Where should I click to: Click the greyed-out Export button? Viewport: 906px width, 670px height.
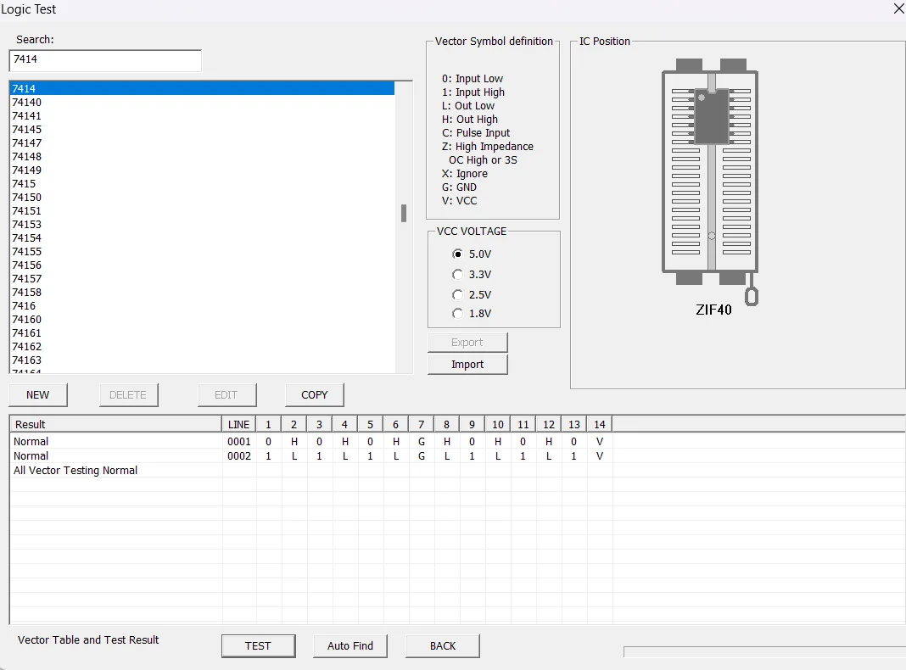467,342
